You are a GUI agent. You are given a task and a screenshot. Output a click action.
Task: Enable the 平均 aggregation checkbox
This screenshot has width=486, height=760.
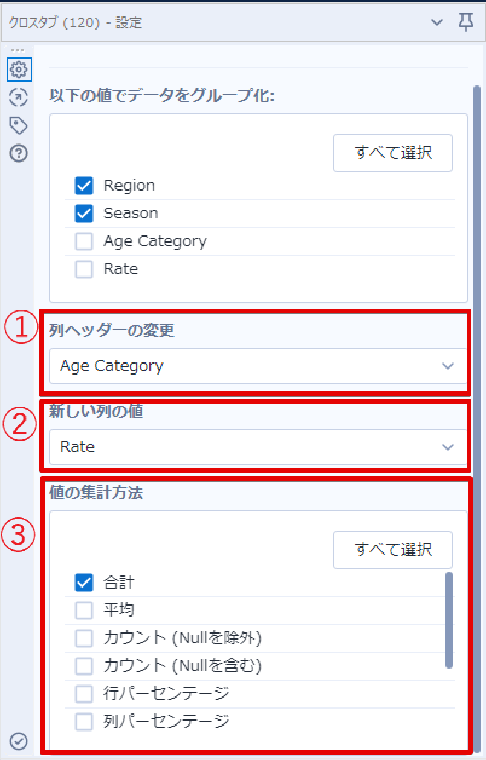click(x=84, y=611)
